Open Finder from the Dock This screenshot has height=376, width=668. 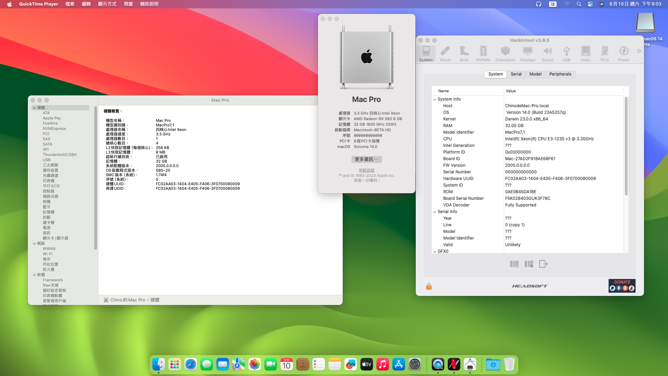tap(159, 365)
